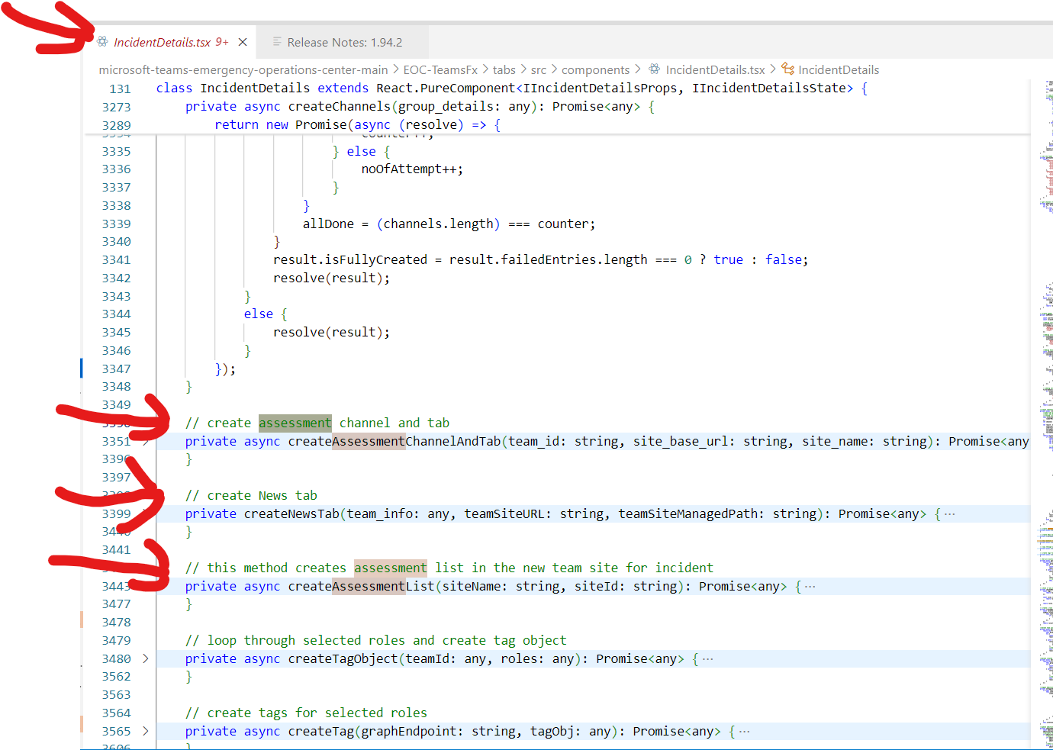The width and height of the screenshot is (1053, 750).
Task: Click 'teamSiteManagedPath' parameter on line 3399
Action: click(688, 513)
